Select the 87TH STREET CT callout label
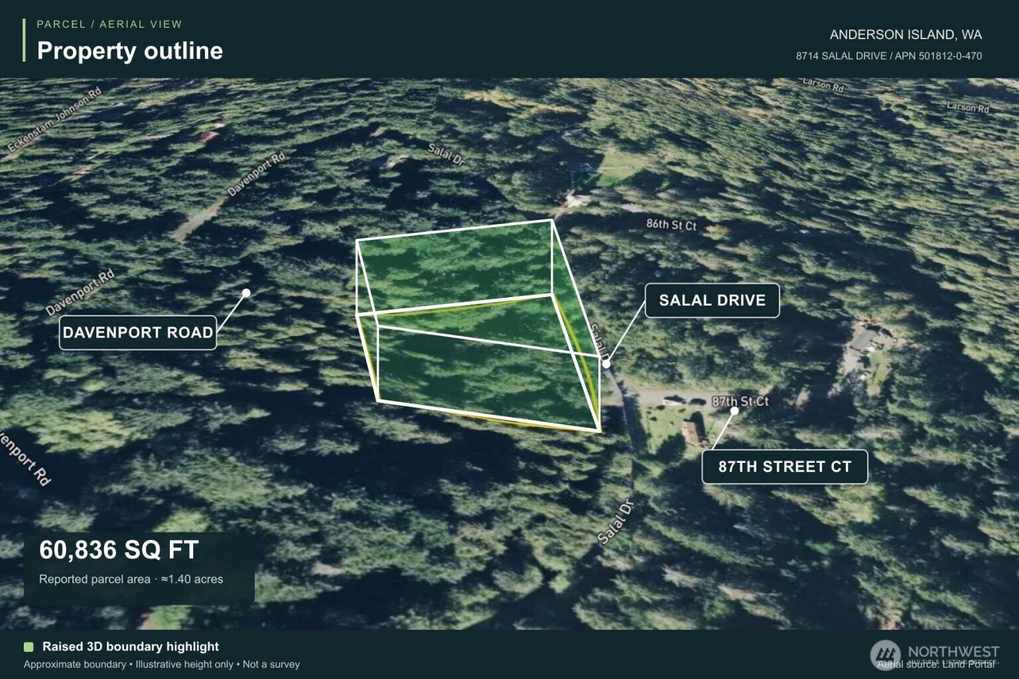 point(785,467)
